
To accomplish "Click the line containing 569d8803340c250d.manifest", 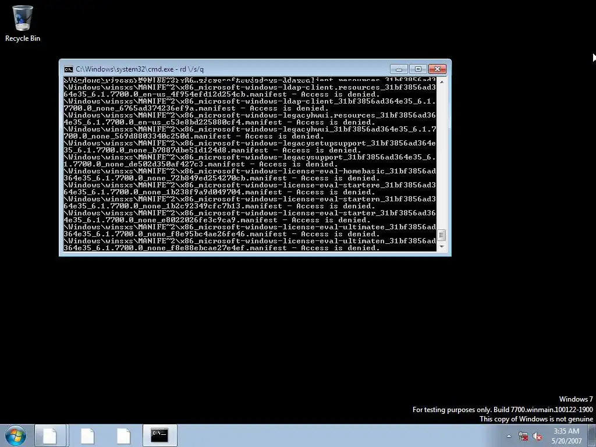I will 194,136.
